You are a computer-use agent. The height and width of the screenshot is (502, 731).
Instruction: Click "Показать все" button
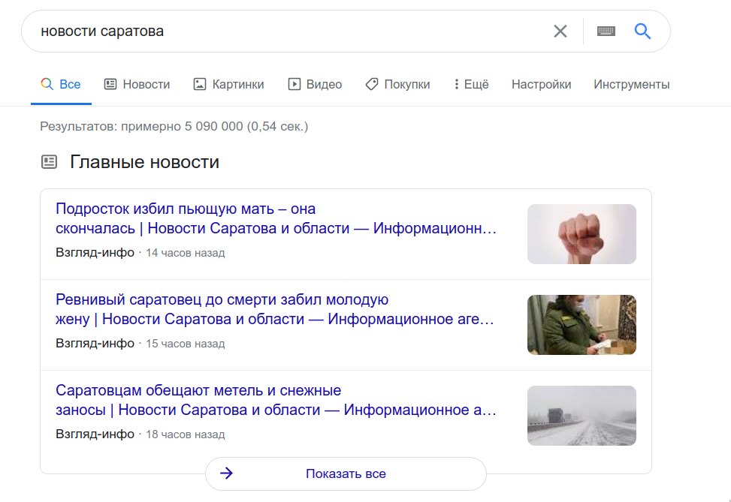pos(346,473)
